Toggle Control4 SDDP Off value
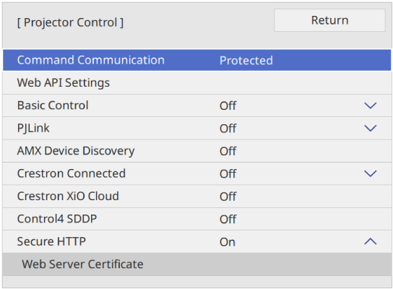This screenshot has width=393, height=289. click(x=228, y=219)
